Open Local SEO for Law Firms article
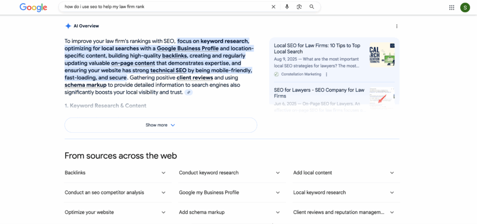 pyautogui.click(x=317, y=48)
